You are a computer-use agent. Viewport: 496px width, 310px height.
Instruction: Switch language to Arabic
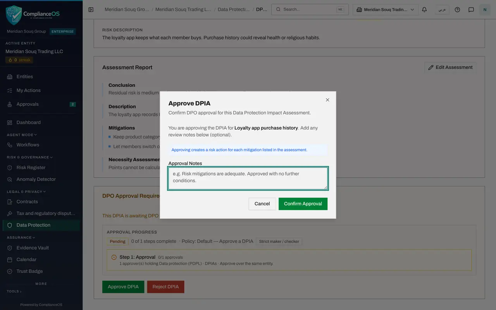coord(442,10)
